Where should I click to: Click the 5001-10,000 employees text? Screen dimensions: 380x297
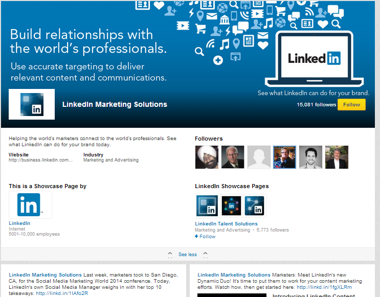[x=34, y=234]
